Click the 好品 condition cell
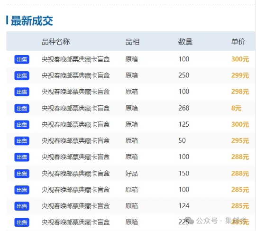 pos(131,173)
